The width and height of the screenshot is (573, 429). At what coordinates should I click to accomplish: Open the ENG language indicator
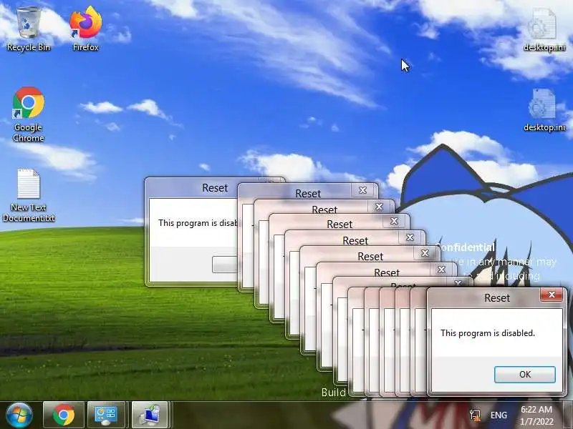pos(499,415)
